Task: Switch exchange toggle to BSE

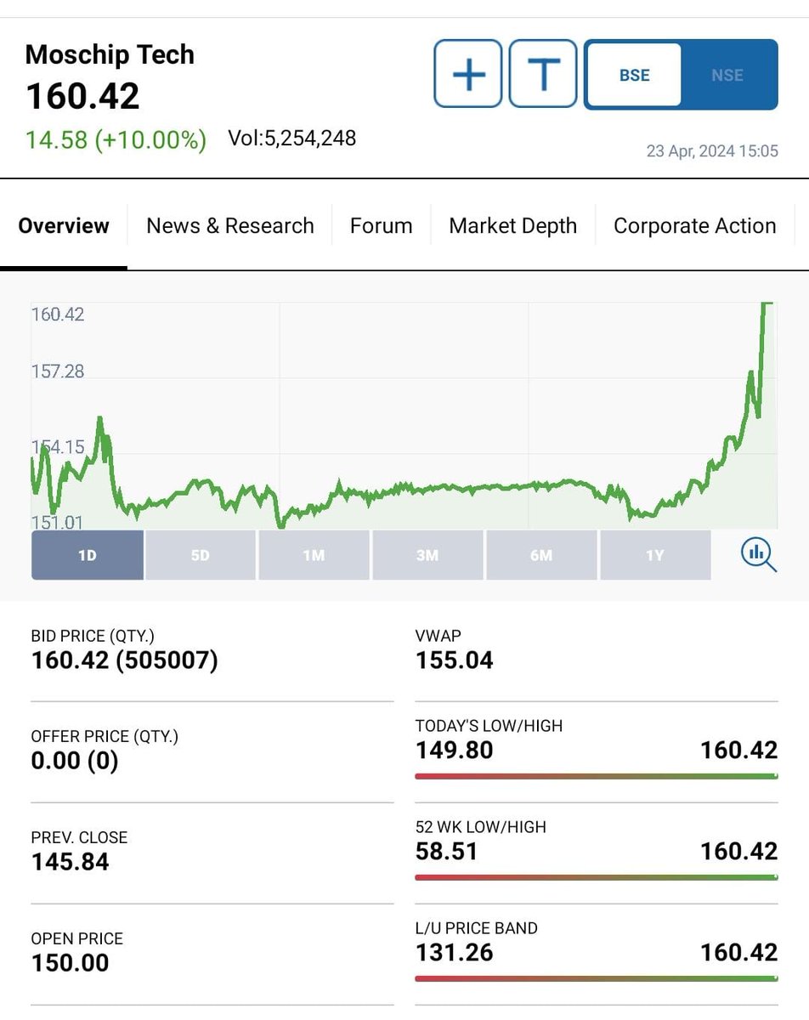Action: [x=634, y=75]
